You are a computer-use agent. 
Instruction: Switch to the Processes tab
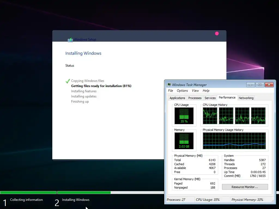(x=195, y=98)
